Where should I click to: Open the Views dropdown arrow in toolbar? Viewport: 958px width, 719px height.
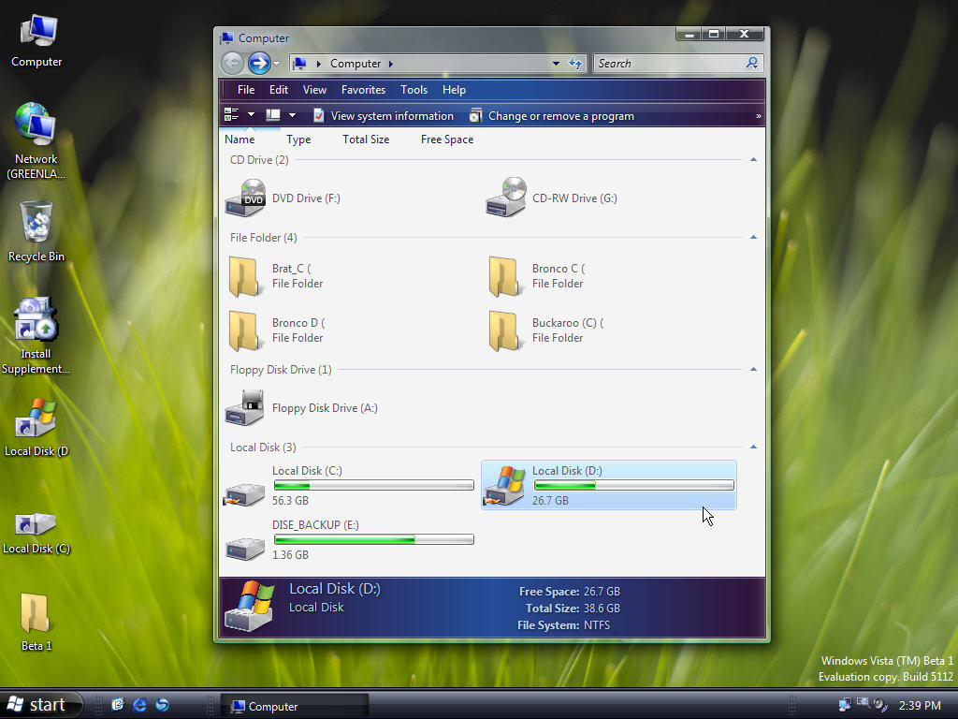(x=251, y=115)
